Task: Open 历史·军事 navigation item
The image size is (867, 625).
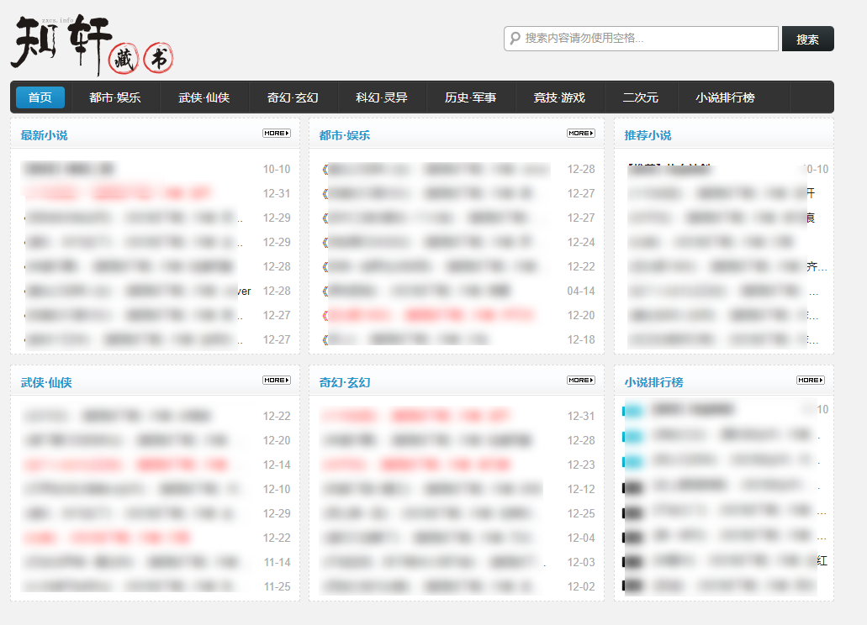Action: [x=470, y=97]
